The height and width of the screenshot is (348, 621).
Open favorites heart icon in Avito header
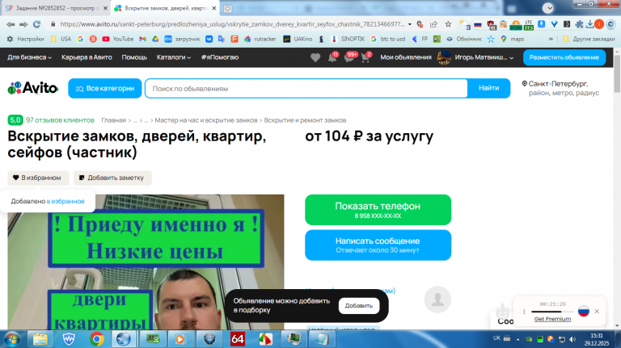[x=315, y=58]
